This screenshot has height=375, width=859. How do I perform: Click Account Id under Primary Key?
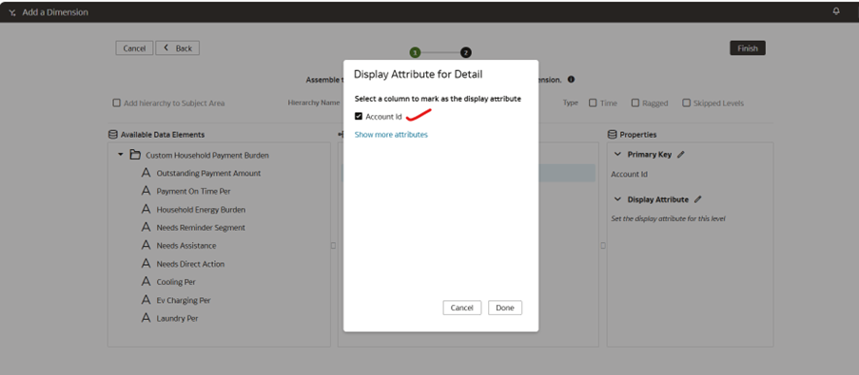click(x=629, y=175)
